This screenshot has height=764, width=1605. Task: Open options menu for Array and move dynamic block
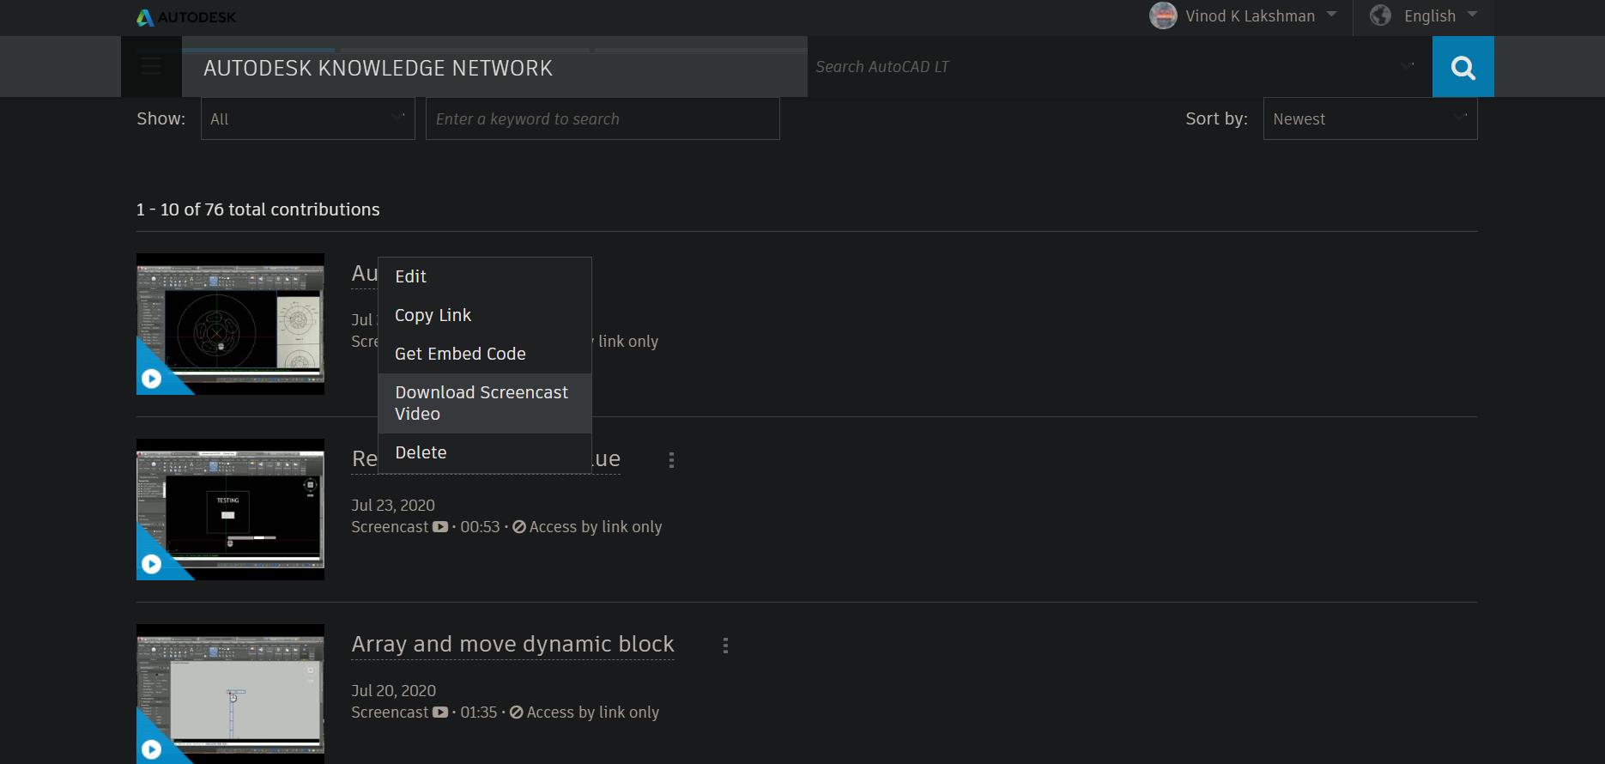point(725,646)
